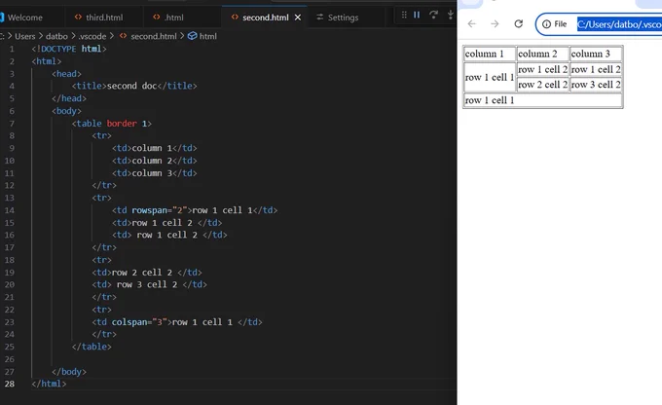Open the Welcome tab

coord(21,18)
